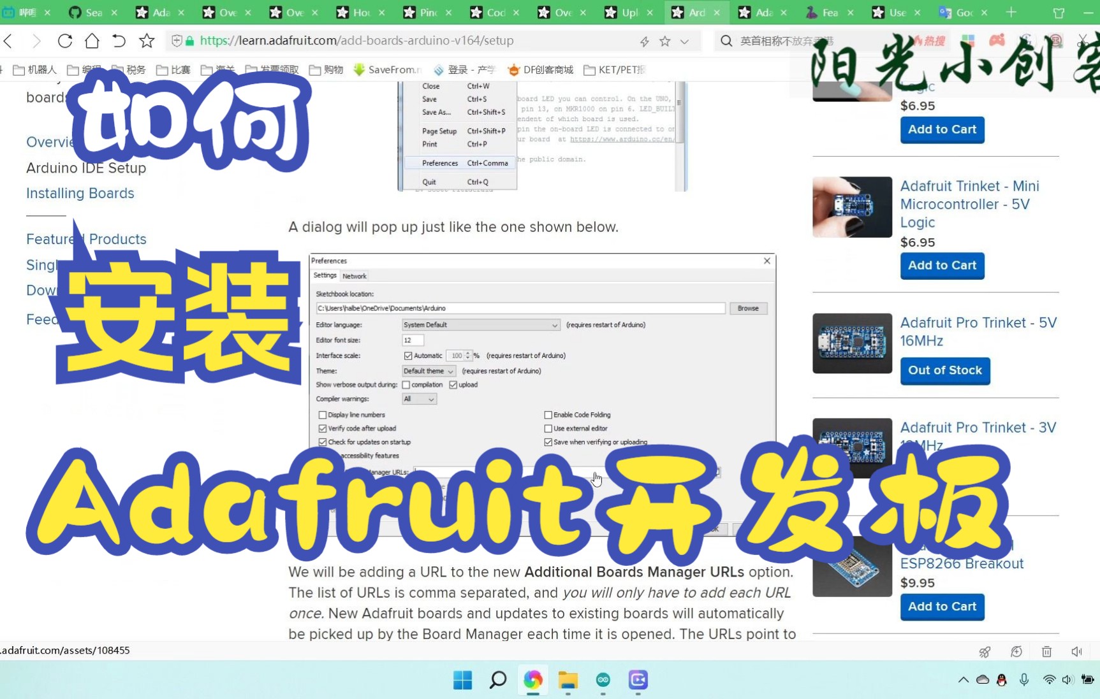This screenshot has width=1100, height=699.
Task: Click the trash icon in browser status bar
Action: click(1046, 651)
